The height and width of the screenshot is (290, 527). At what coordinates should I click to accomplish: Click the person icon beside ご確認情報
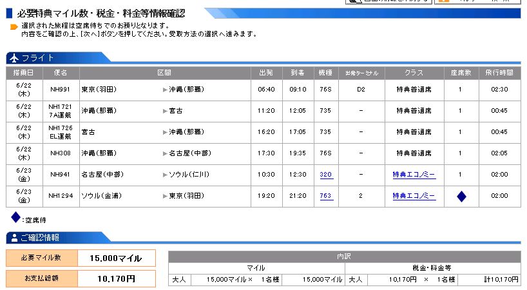14,238
